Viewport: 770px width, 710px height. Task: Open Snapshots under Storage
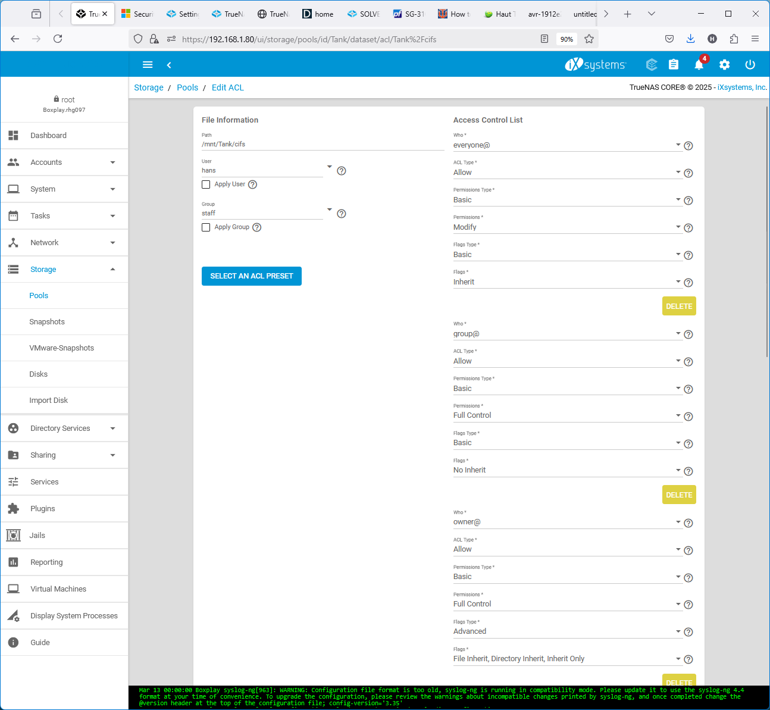64,322
